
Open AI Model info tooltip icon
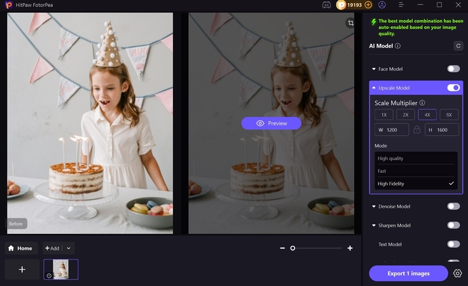pyautogui.click(x=397, y=46)
